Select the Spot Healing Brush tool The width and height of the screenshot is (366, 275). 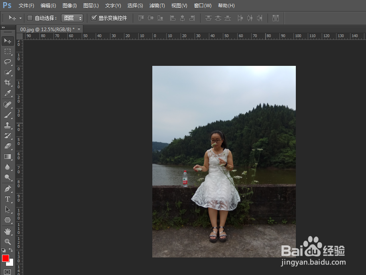(8, 105)
